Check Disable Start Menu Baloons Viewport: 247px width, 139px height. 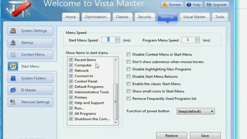coord(129,76)
